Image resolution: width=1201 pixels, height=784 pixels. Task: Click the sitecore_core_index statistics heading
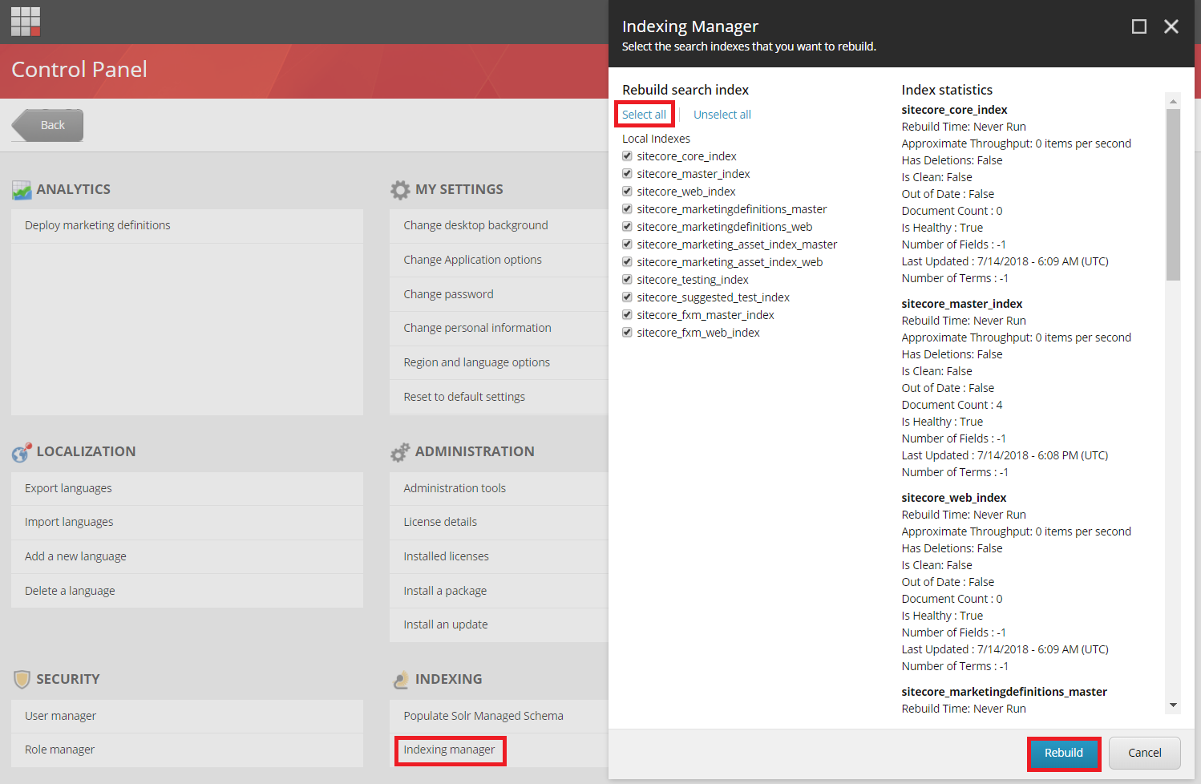(x=954, y=110)
